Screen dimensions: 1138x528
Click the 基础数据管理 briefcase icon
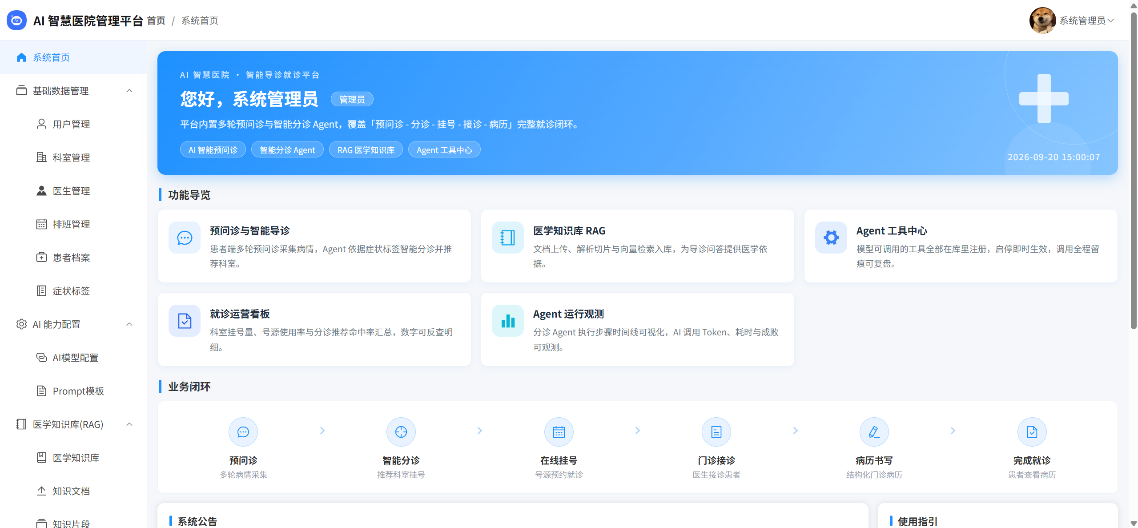(x=21, y=90)
